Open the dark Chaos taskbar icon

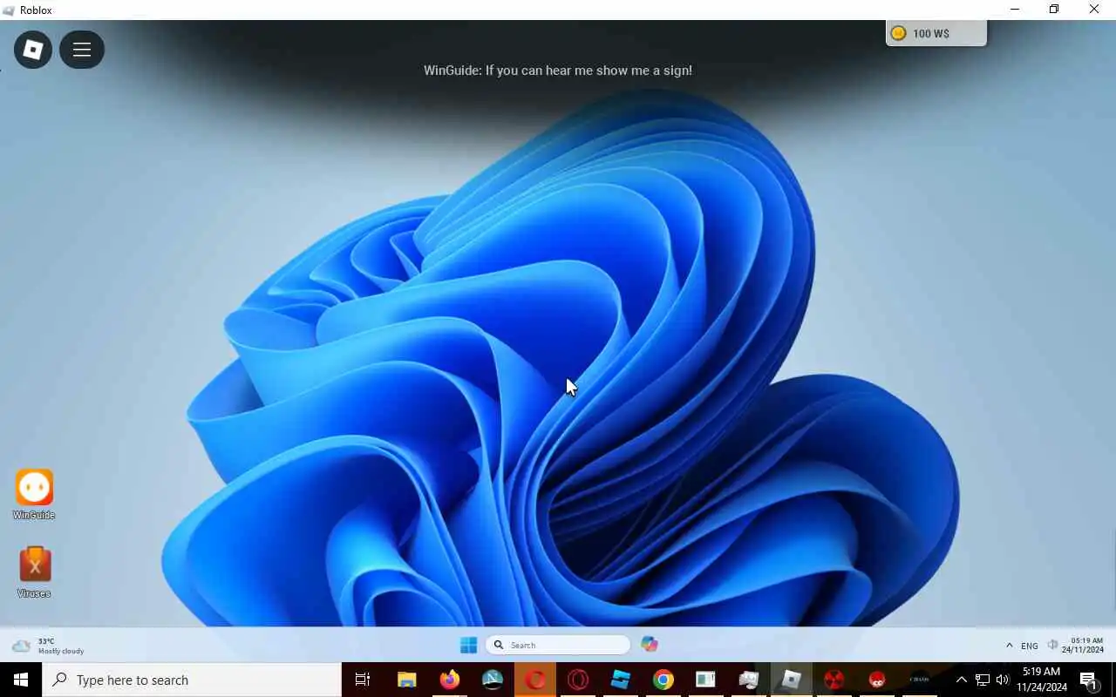920,680
